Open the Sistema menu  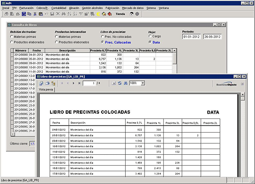[x=151, y=8]
